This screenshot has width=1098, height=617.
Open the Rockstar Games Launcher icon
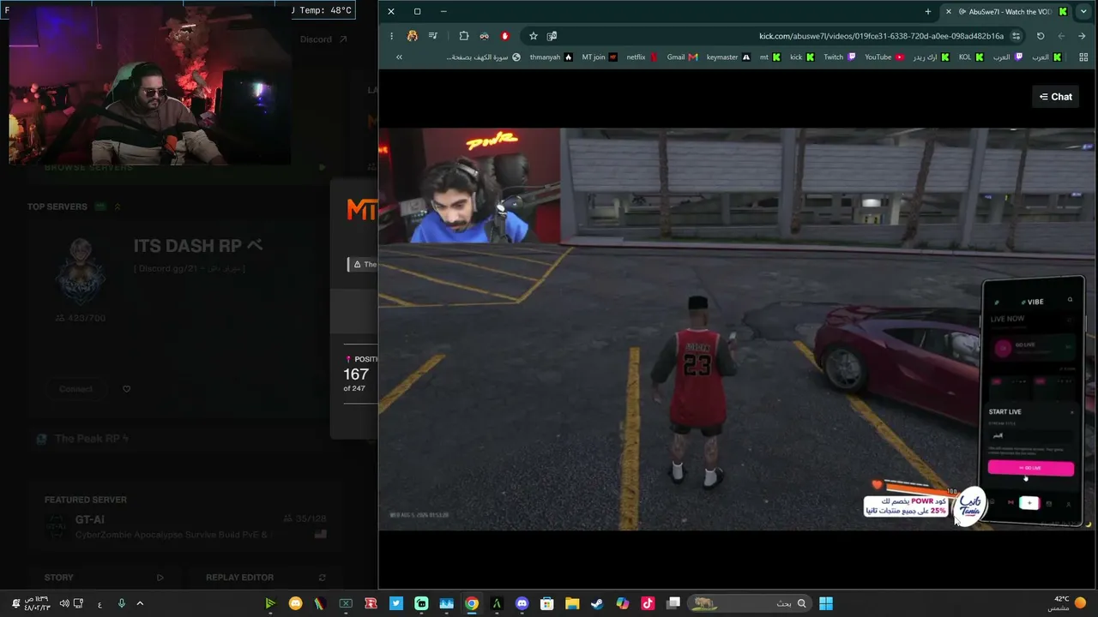tap(371, 603)
